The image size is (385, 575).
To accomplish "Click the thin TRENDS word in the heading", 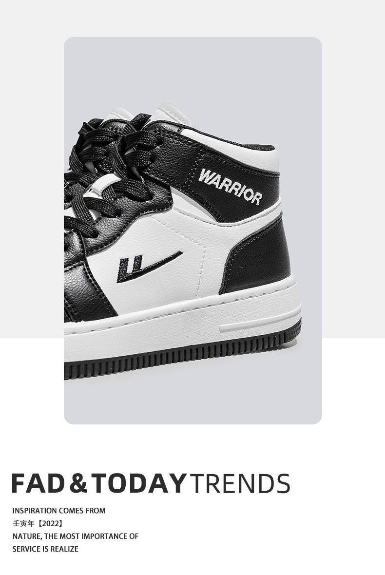I will (240, 483).
